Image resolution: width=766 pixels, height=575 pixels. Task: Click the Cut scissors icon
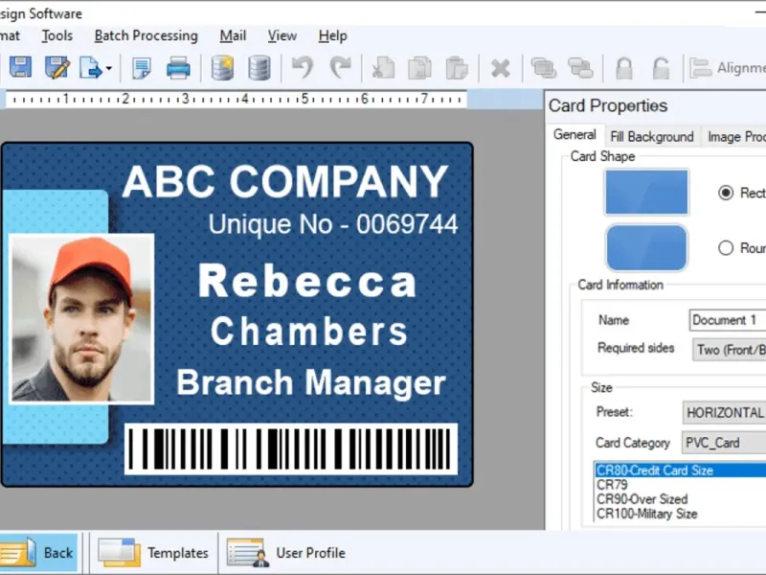pyautogui.click(x=383, y=68)
